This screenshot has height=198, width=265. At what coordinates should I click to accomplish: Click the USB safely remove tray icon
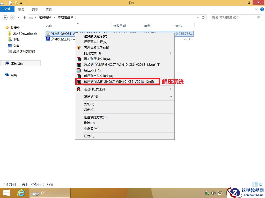207,193
